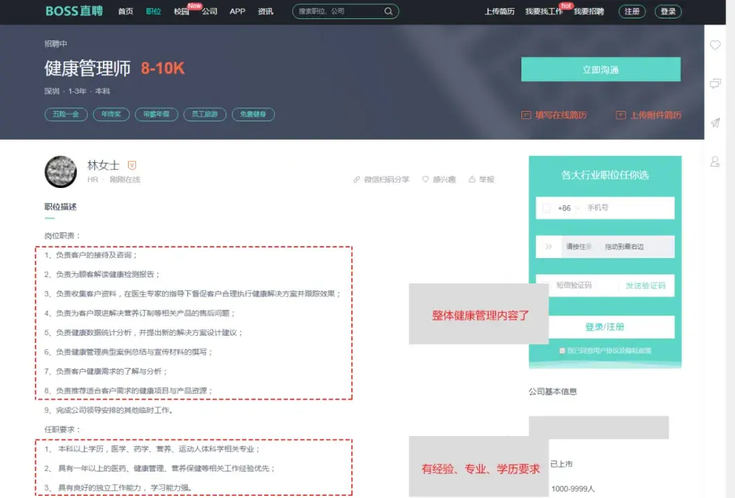Select the heart favorites icon in the right sidebar
The width and height of the screenshot is (735, 498).
tap(715, 45)
